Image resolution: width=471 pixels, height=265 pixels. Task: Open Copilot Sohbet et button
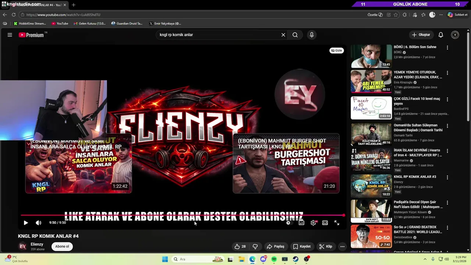pyautogui.click(x=457, y=15)
